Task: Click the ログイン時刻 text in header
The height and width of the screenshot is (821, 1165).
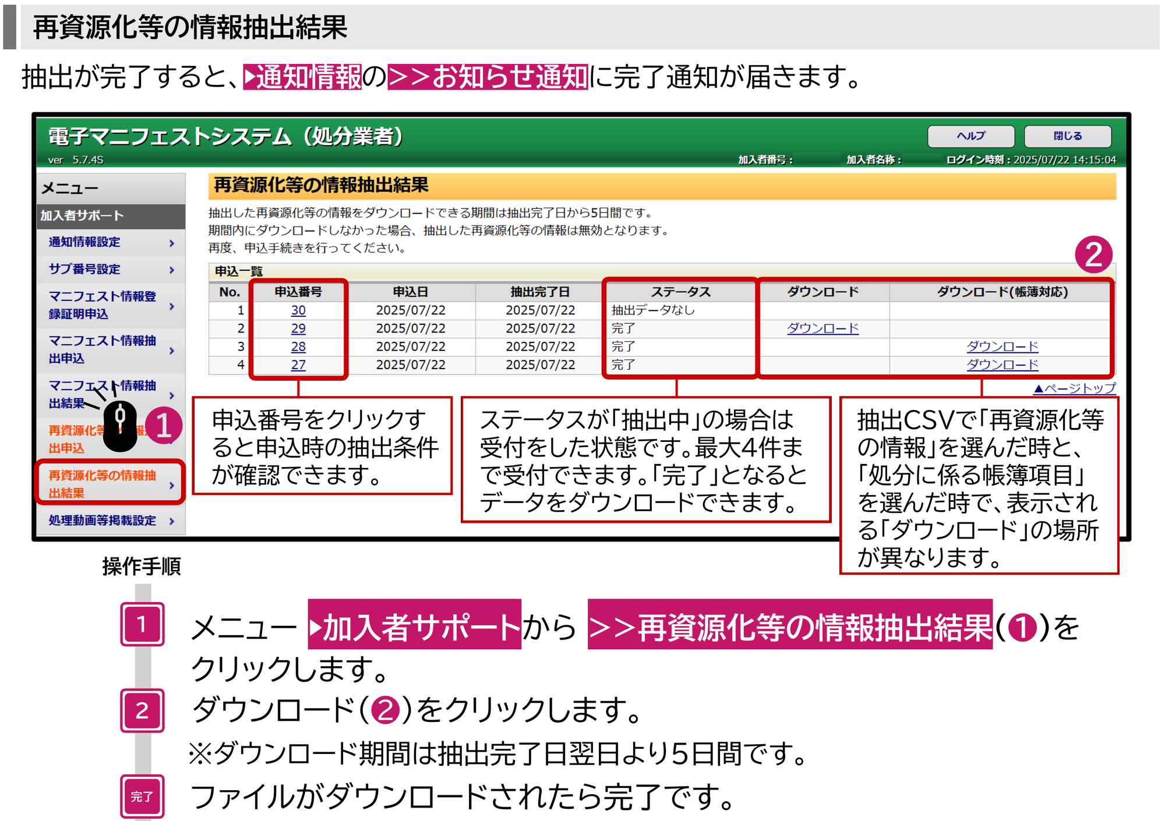Action: tap(1031, 160)
